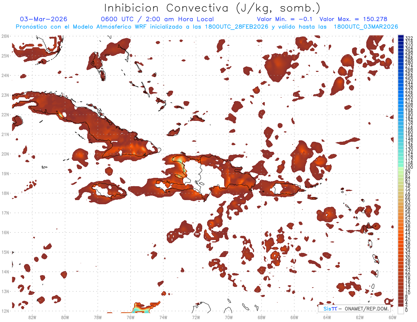Click the '60W' longitude label

click(393, 317)
